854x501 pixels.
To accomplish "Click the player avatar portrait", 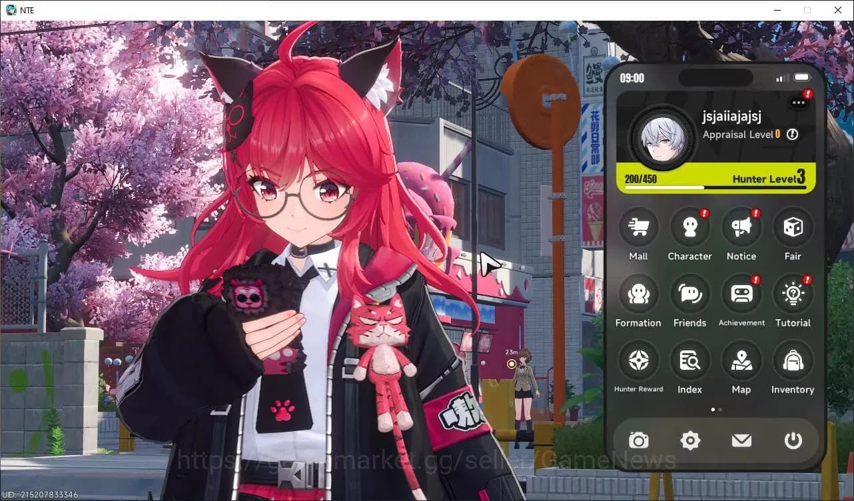I will point(663,139).
